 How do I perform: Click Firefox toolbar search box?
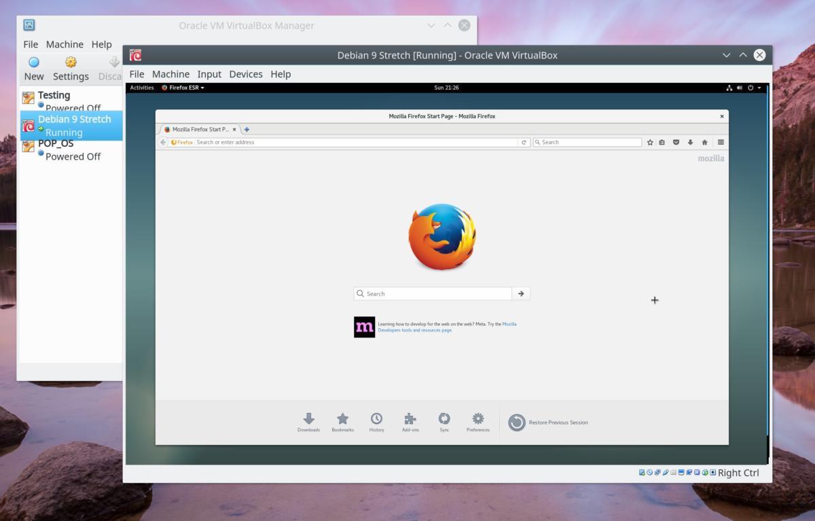(x=587, y=142)
